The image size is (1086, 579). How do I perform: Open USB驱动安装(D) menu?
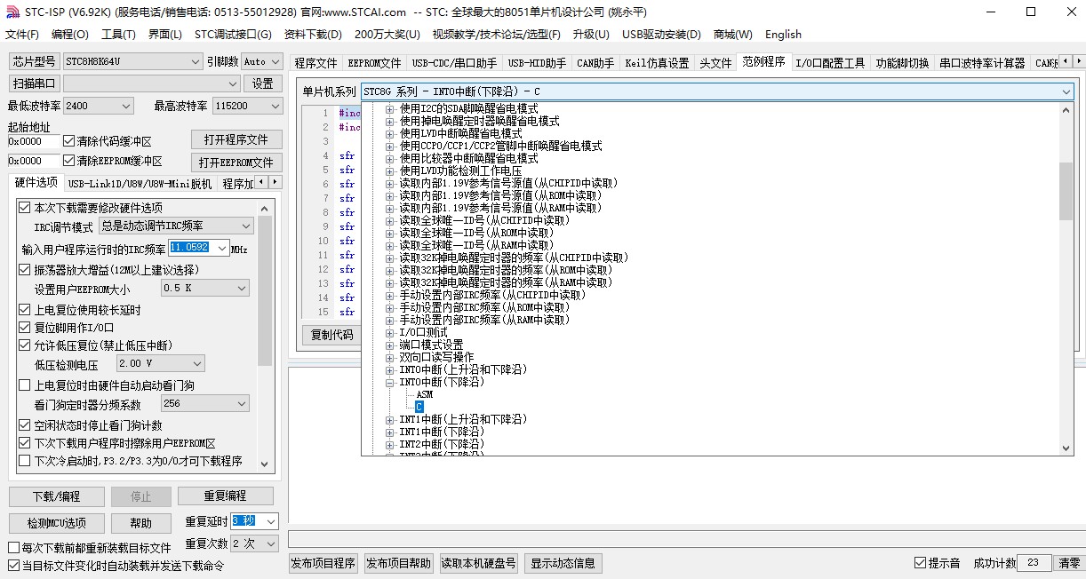click(661, 35)
